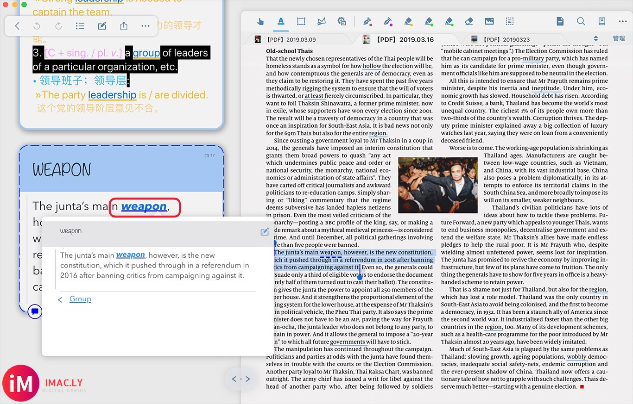Click the weapon link in popup excerpt
Image resolution: width=633 pixels, height=404 pixels.
(130, 255)
